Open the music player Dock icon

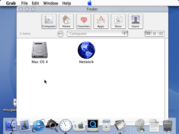[106, 126]
